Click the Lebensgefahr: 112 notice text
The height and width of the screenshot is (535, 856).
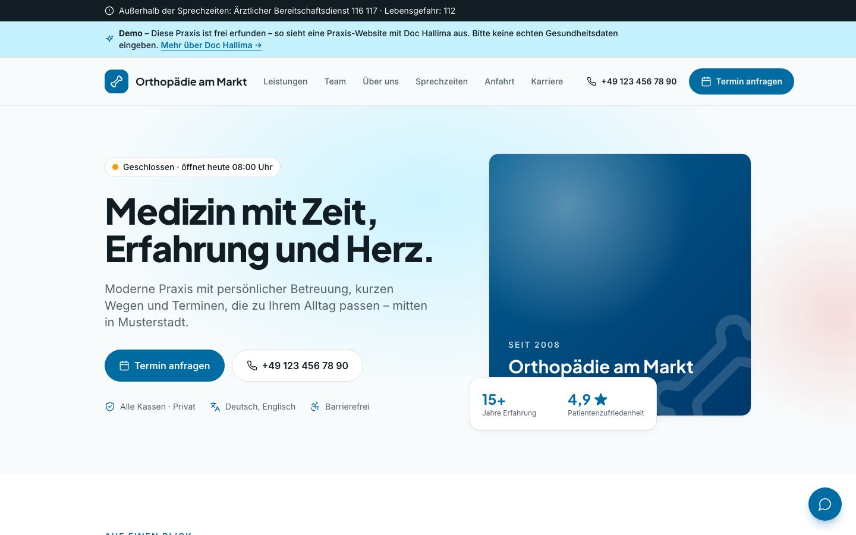tap(420, 11)
